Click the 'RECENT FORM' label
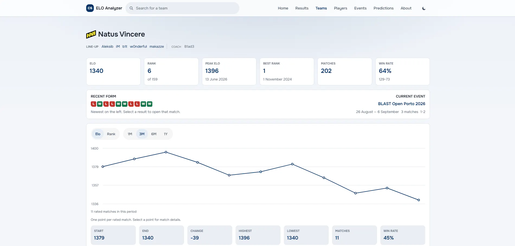The image size is (515, 246). 103,96
